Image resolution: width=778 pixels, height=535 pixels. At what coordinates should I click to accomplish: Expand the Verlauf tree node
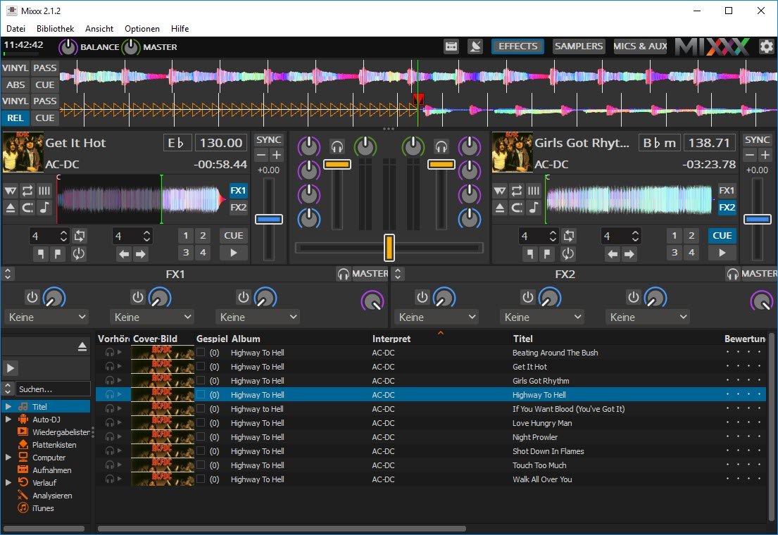pos(8,483)
